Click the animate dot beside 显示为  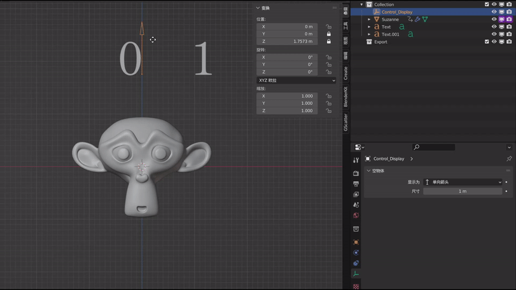(506, 182)
